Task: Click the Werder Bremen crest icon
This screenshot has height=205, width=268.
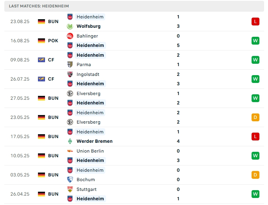Action: click(70, 141)
